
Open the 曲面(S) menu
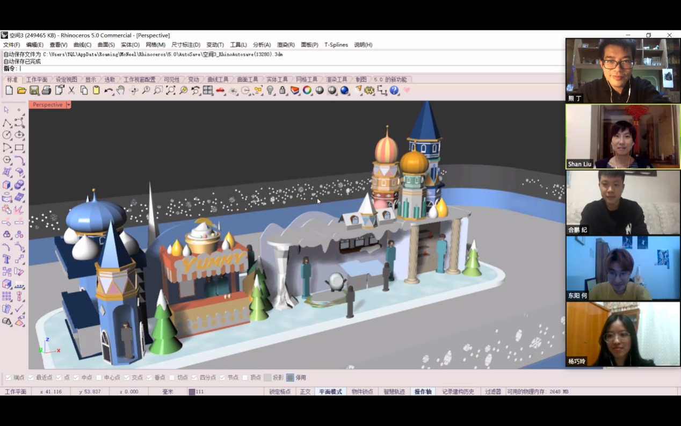point(106,45)
